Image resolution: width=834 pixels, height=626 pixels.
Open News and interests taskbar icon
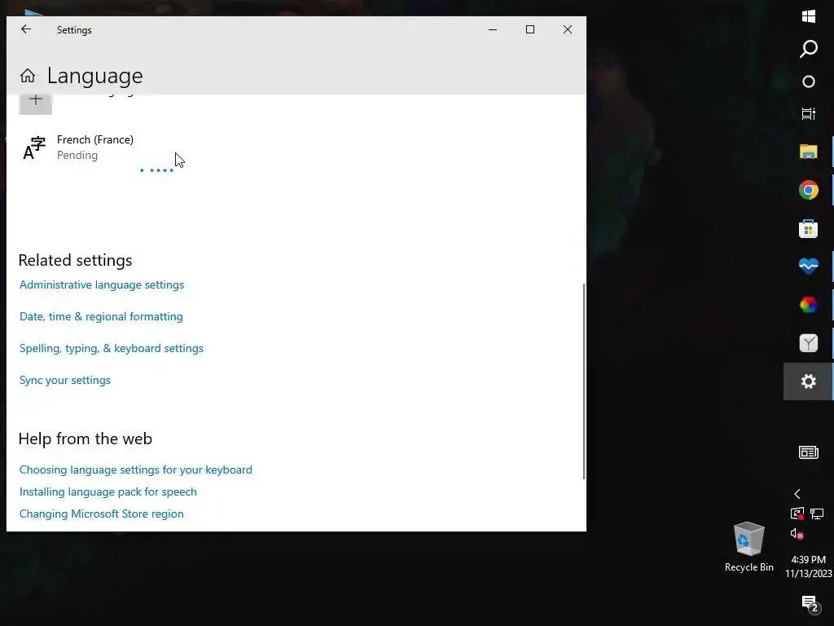[809, 452]
